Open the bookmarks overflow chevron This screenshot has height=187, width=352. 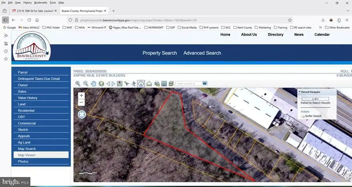[x=320, y=28]
